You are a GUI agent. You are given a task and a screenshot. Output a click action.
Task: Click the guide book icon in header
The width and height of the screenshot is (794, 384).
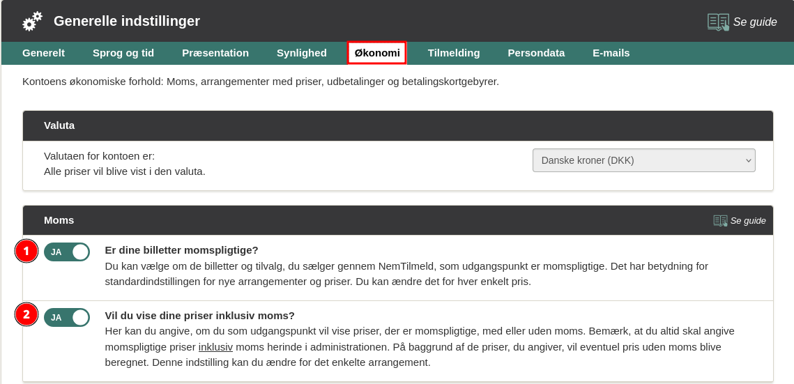tap(718, 22)
